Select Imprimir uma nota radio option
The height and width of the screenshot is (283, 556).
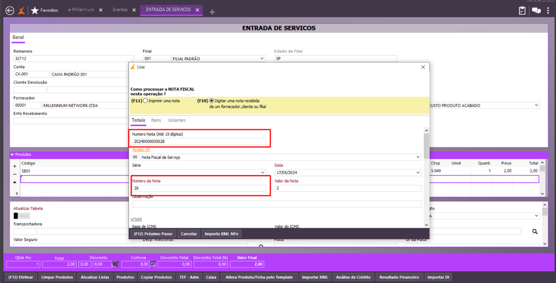[145, 101]
